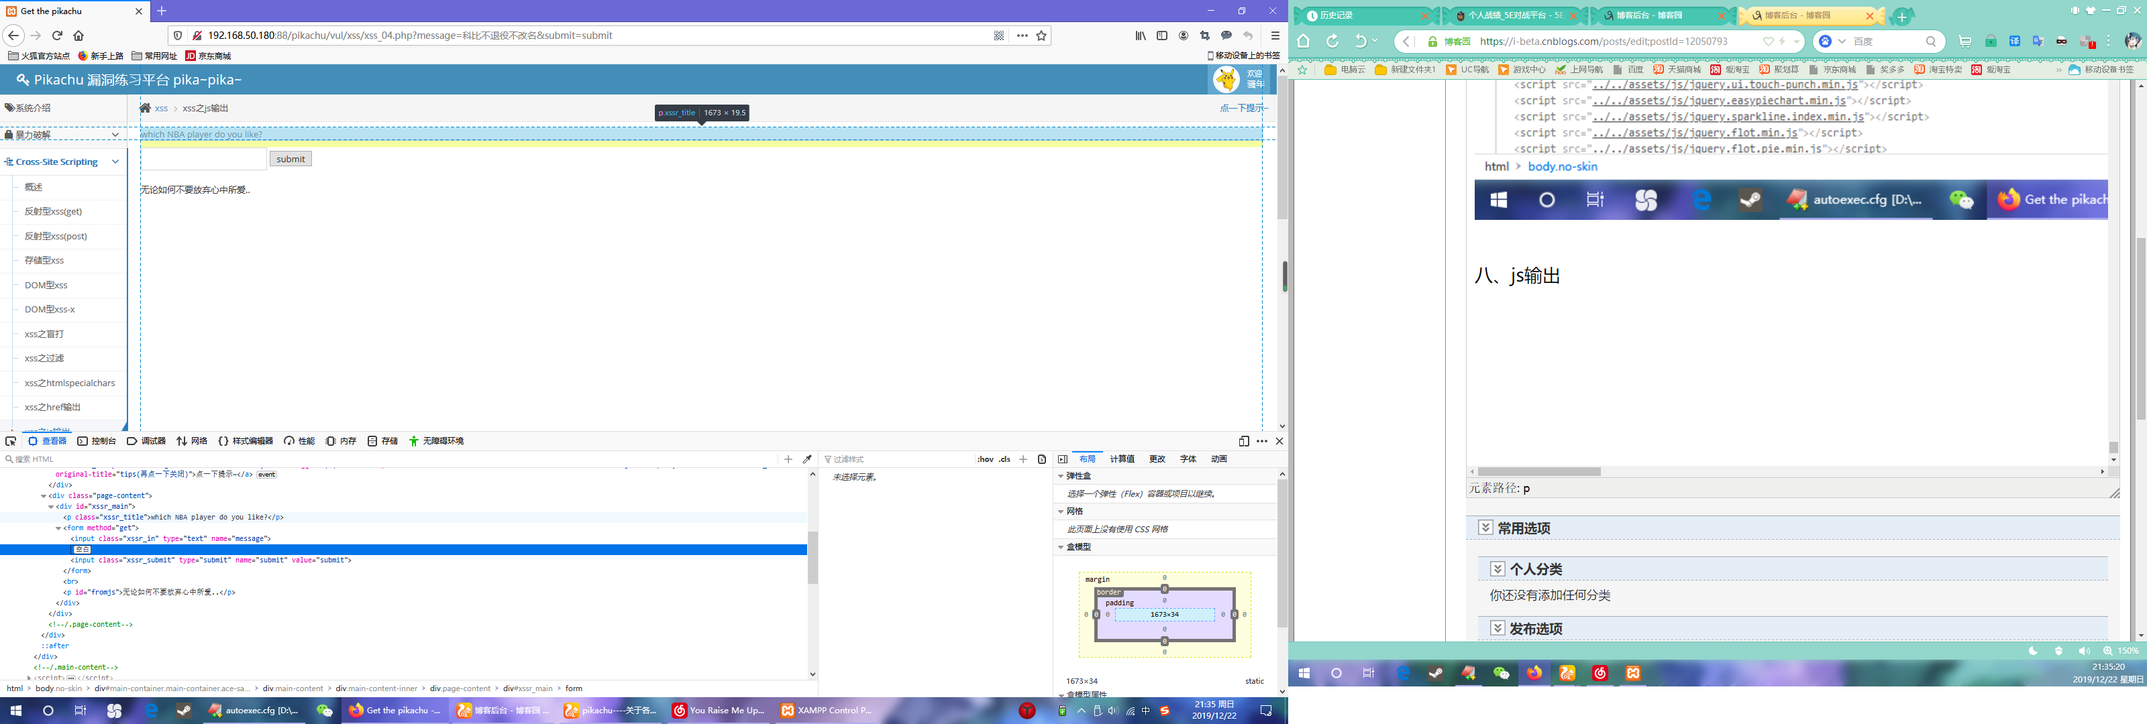
Task: Click XAMPP Control Panel taskbar icon
Action: click(825, 711)
